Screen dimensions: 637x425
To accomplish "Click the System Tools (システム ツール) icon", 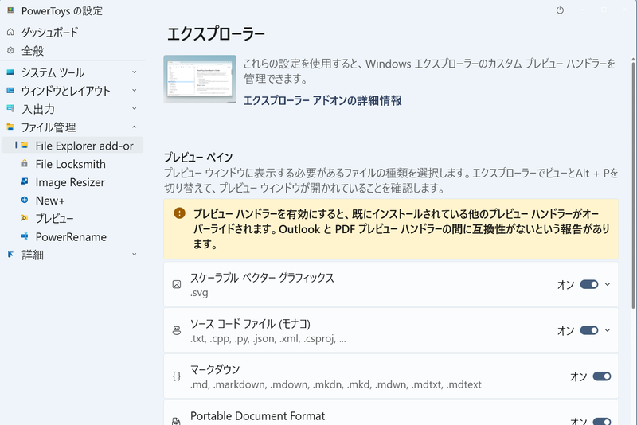I will 10,72.
